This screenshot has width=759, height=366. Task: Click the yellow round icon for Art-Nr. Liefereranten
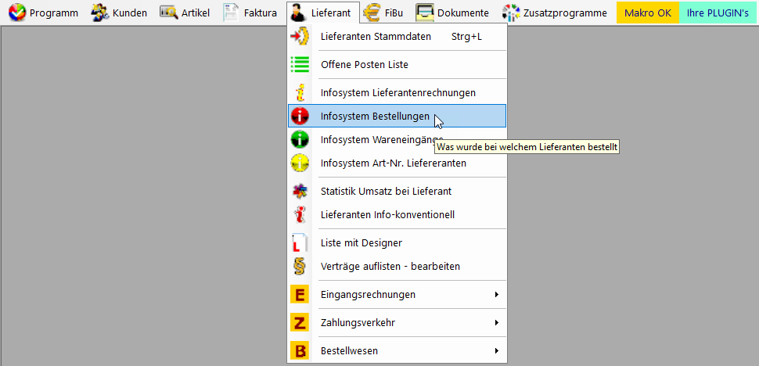[x=300, y=163]
